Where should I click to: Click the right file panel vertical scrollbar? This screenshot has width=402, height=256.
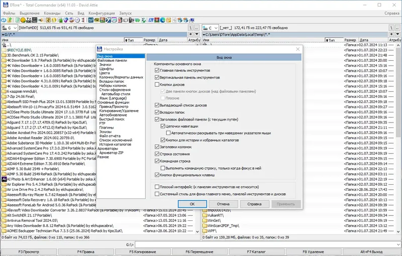(398, 138)
